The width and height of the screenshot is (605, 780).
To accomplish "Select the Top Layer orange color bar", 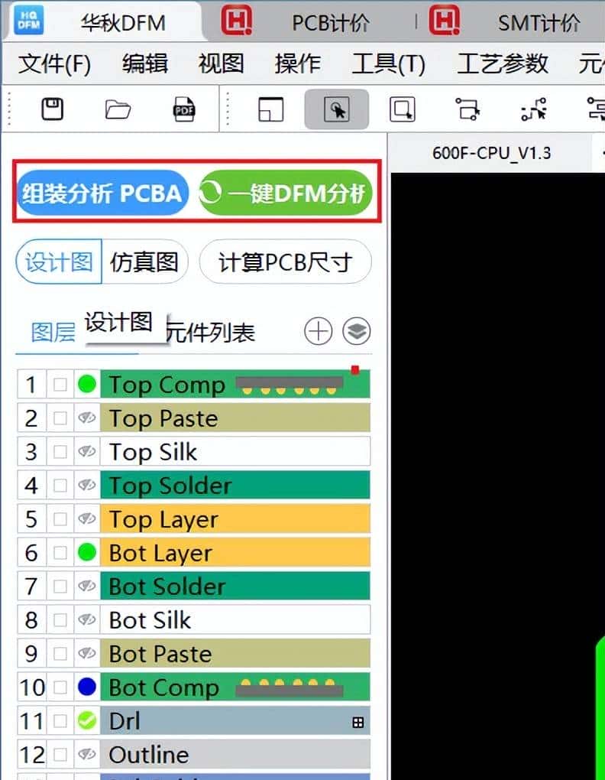I will 235,518.
